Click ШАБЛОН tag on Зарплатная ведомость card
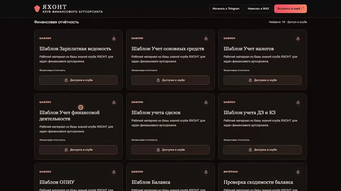 coord(45,38)
